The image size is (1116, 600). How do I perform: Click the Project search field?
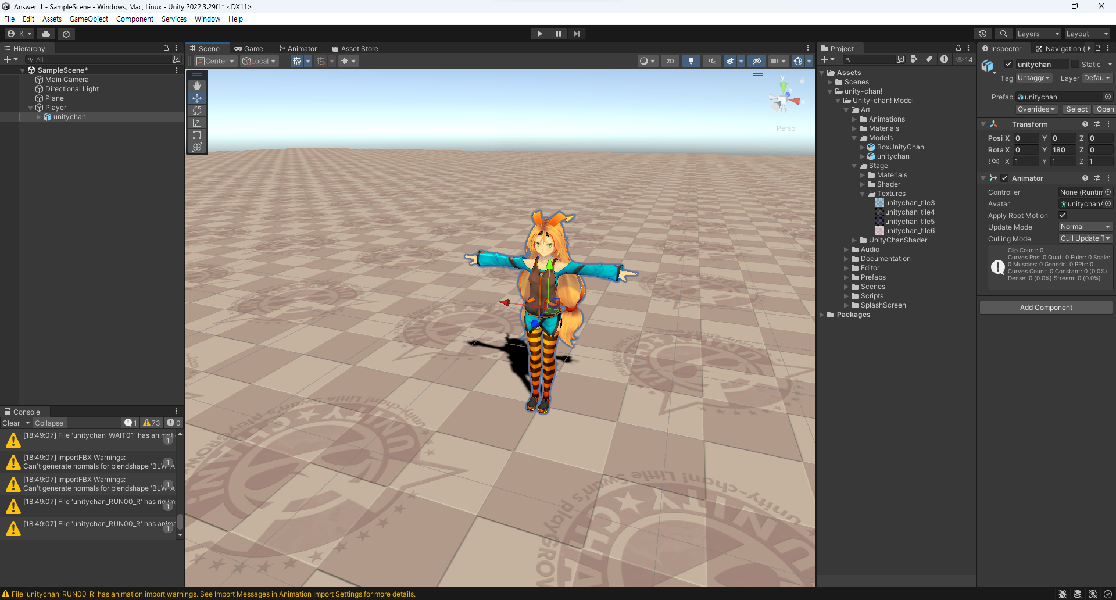[x=870, y=59]
